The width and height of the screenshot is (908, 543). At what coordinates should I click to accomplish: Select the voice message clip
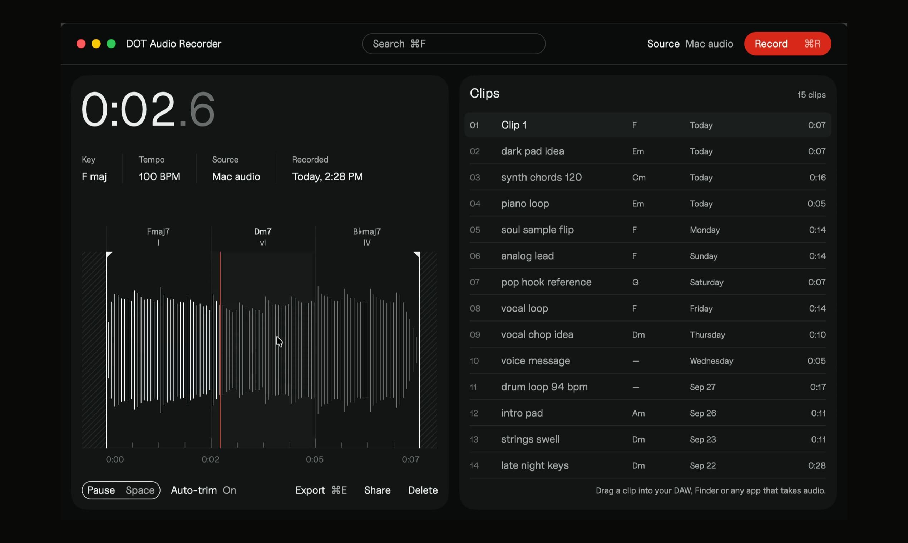pos(648,361)
